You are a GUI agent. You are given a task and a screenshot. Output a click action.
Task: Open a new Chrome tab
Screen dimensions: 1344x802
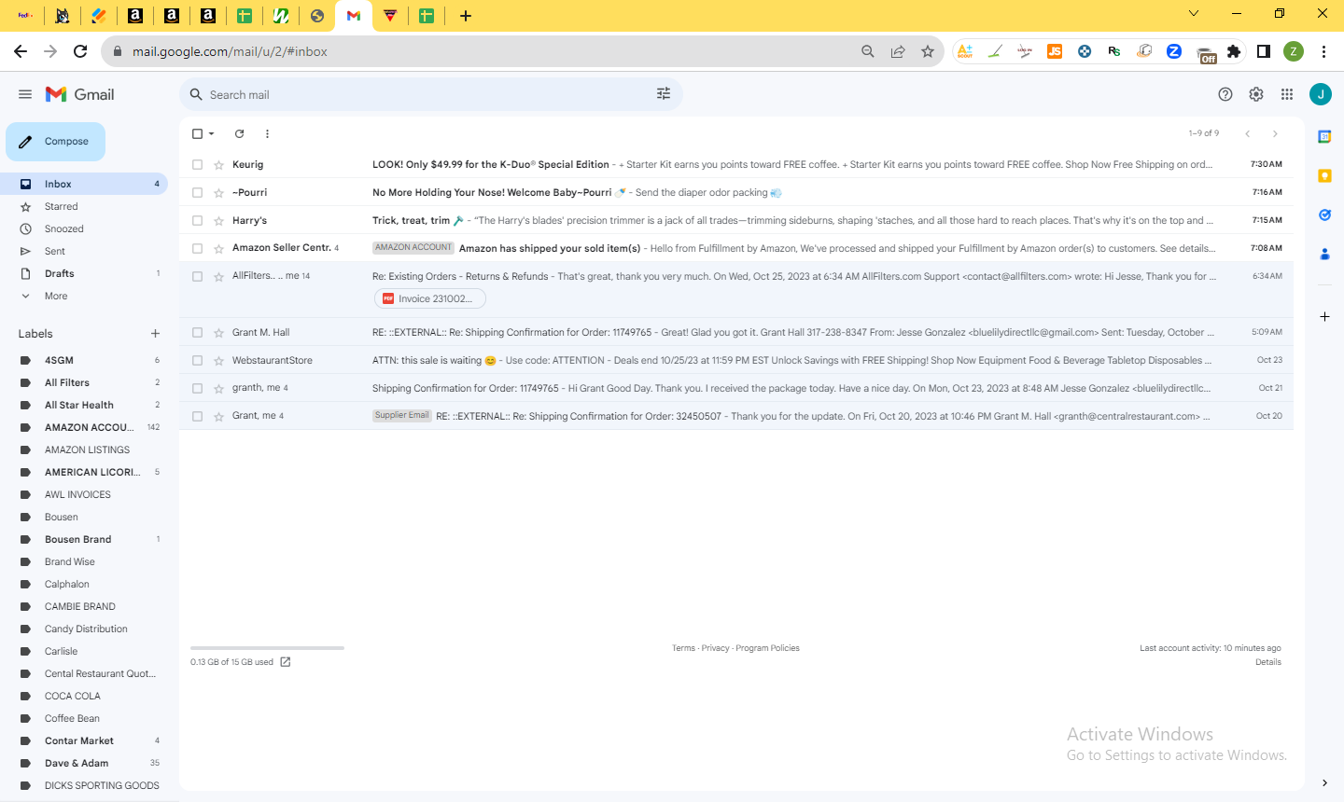[466, 15]
